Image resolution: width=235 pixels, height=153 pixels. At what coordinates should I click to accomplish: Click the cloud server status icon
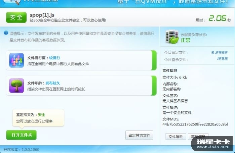pyautogui.click(x=172, y=37)
